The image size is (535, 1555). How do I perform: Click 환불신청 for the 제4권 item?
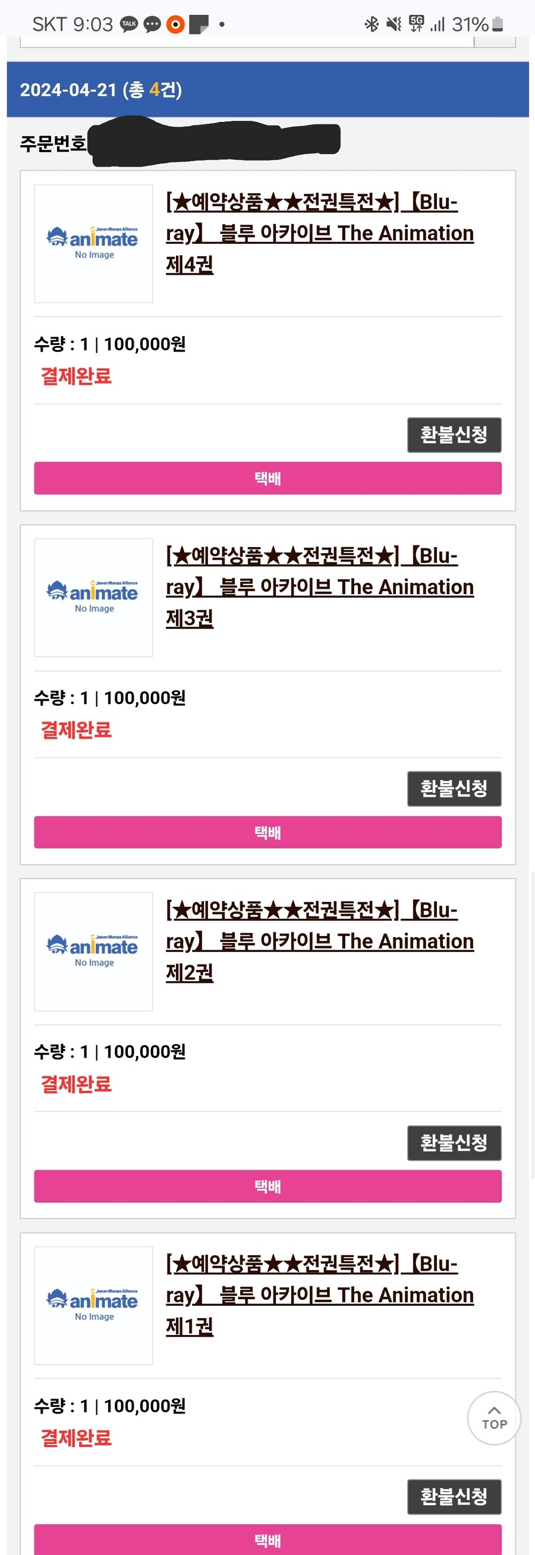click(454, 435)
